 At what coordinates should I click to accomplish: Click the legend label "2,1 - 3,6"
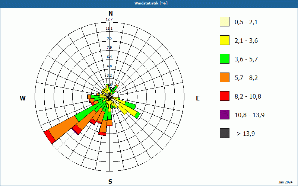click(x=246, y=41)
